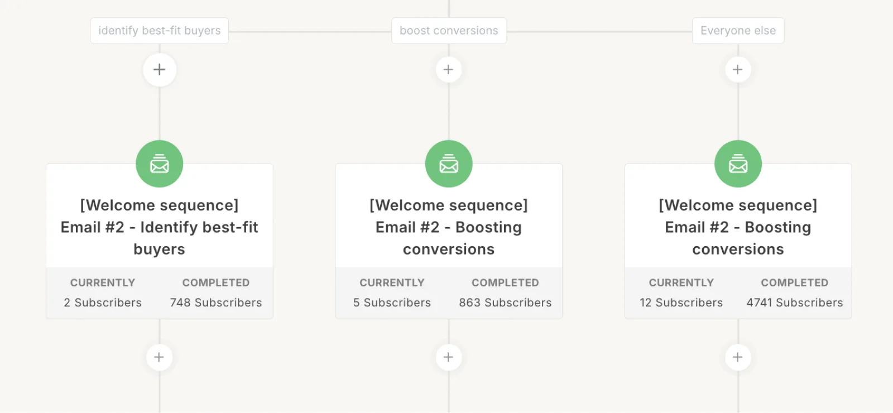Image resolution: width=893 pixels, height=413 pixels.
Task: Open the 'Everyone else' branch label
Action: pyautogui.click(x=738, y=31)
